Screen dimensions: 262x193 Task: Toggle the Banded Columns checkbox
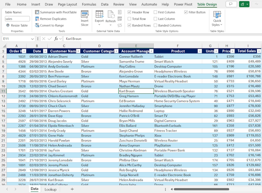pyautogui.click(x=156, y=25)
